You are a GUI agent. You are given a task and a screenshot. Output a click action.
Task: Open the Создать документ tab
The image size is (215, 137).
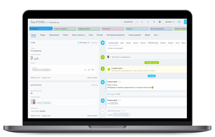135,35
